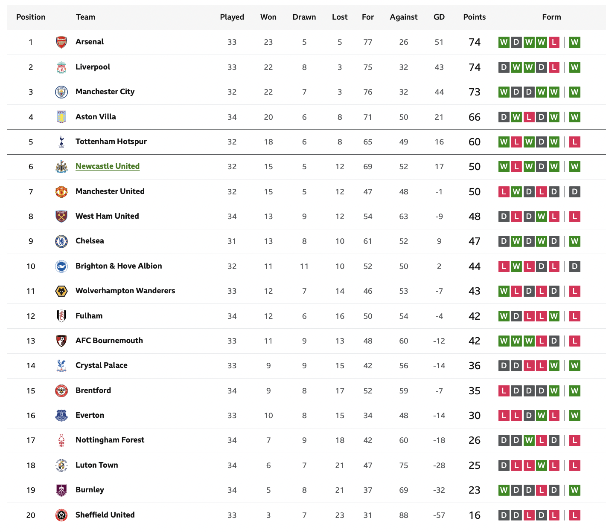Click the Played column header
Image resolution: width=606 pixels, height=532 pixels.
tap(232, 17)
